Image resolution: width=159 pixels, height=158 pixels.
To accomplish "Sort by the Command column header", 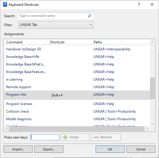I will click(x=26, y=42).
